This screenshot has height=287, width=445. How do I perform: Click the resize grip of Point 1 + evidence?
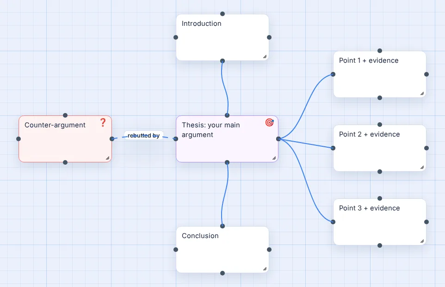pos(422,93)
